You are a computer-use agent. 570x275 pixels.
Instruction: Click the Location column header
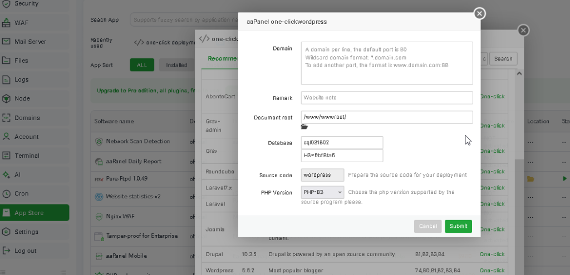tap(538, 121)
